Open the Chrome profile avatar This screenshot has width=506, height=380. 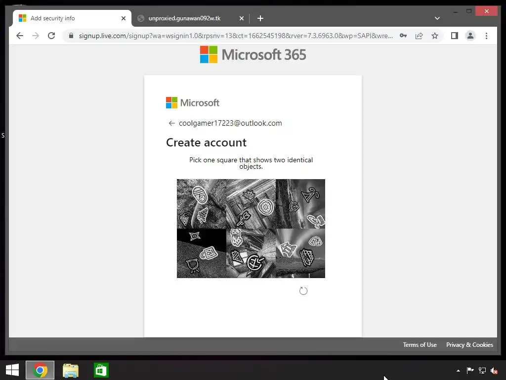click(x=470, y=36)
